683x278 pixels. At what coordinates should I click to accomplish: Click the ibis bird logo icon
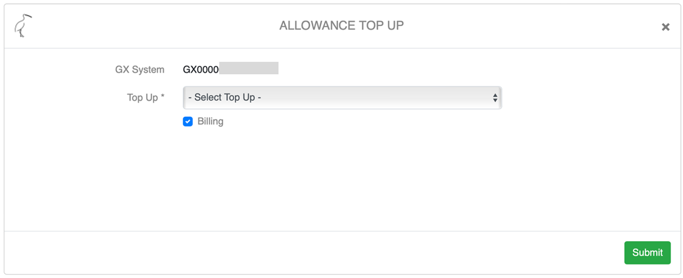pyautogui.click(x=23, y=26)
